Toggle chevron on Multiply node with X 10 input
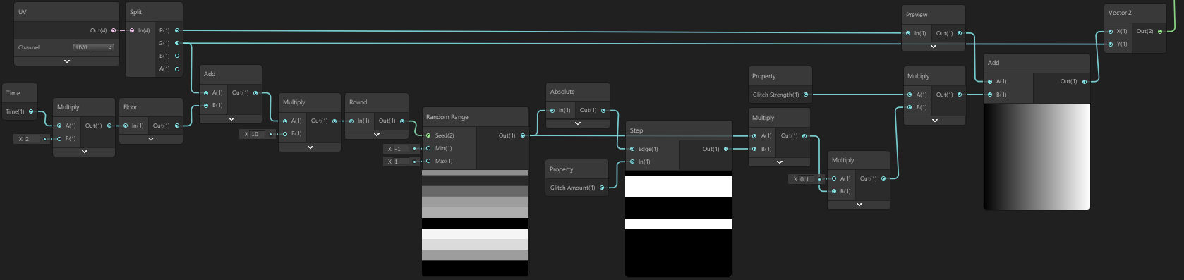Viewport: 1184px width, 280px height. tap(310, 147)
